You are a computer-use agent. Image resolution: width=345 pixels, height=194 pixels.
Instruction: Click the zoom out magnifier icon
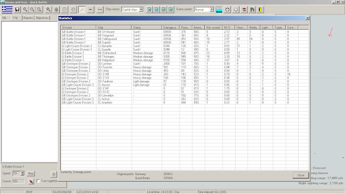pyautogui.click(x=32, y=10)
